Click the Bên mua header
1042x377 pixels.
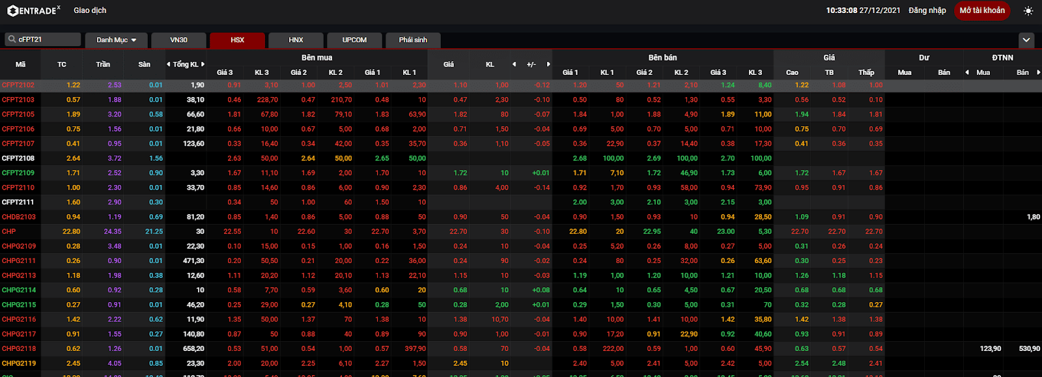pyautogui.click(x=317, y=57)
